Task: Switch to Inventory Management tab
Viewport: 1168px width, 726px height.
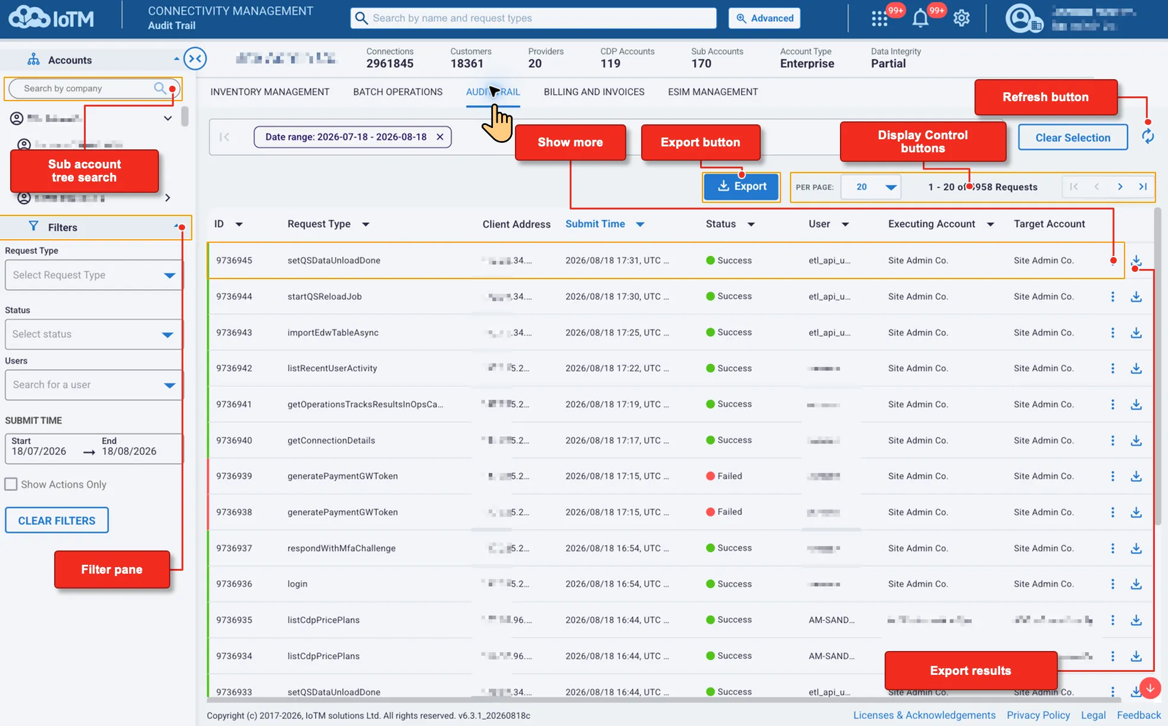Action: [270, 92]
